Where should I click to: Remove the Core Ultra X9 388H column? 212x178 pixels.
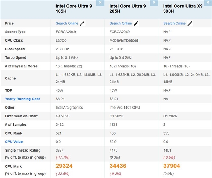tap(208, 2)
